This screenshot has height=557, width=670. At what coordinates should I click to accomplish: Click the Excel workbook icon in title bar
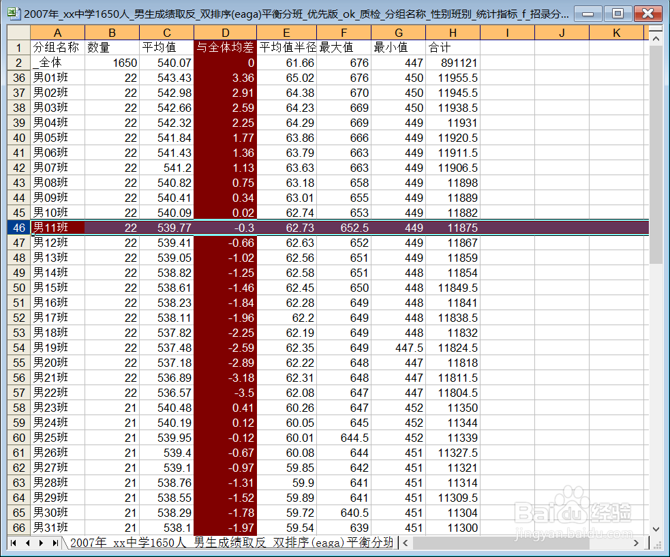(14, 13)
